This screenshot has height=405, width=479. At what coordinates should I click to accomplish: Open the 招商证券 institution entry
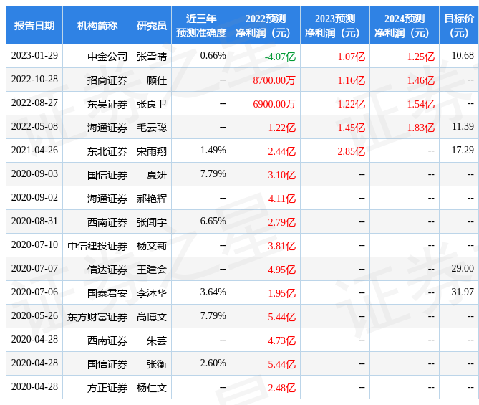pos(107,80)
